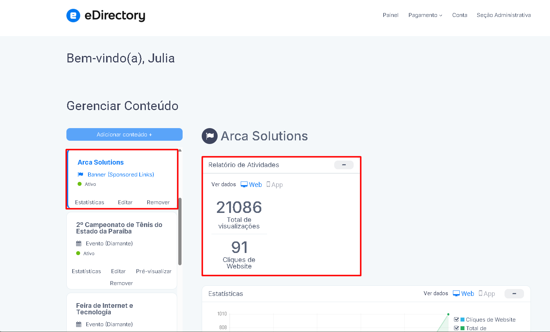
Task: Click Editar under Arca Solutions
Action: [x=125, y=202]
